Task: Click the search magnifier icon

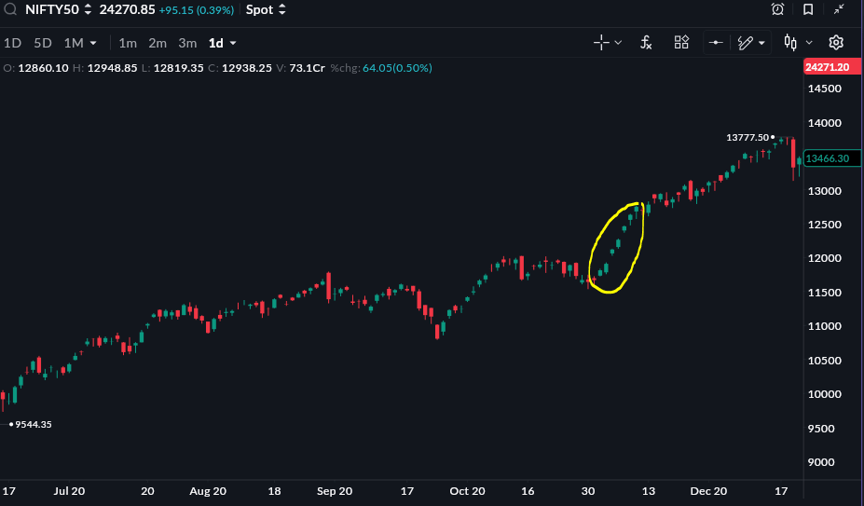Action: tap(10, 9)
